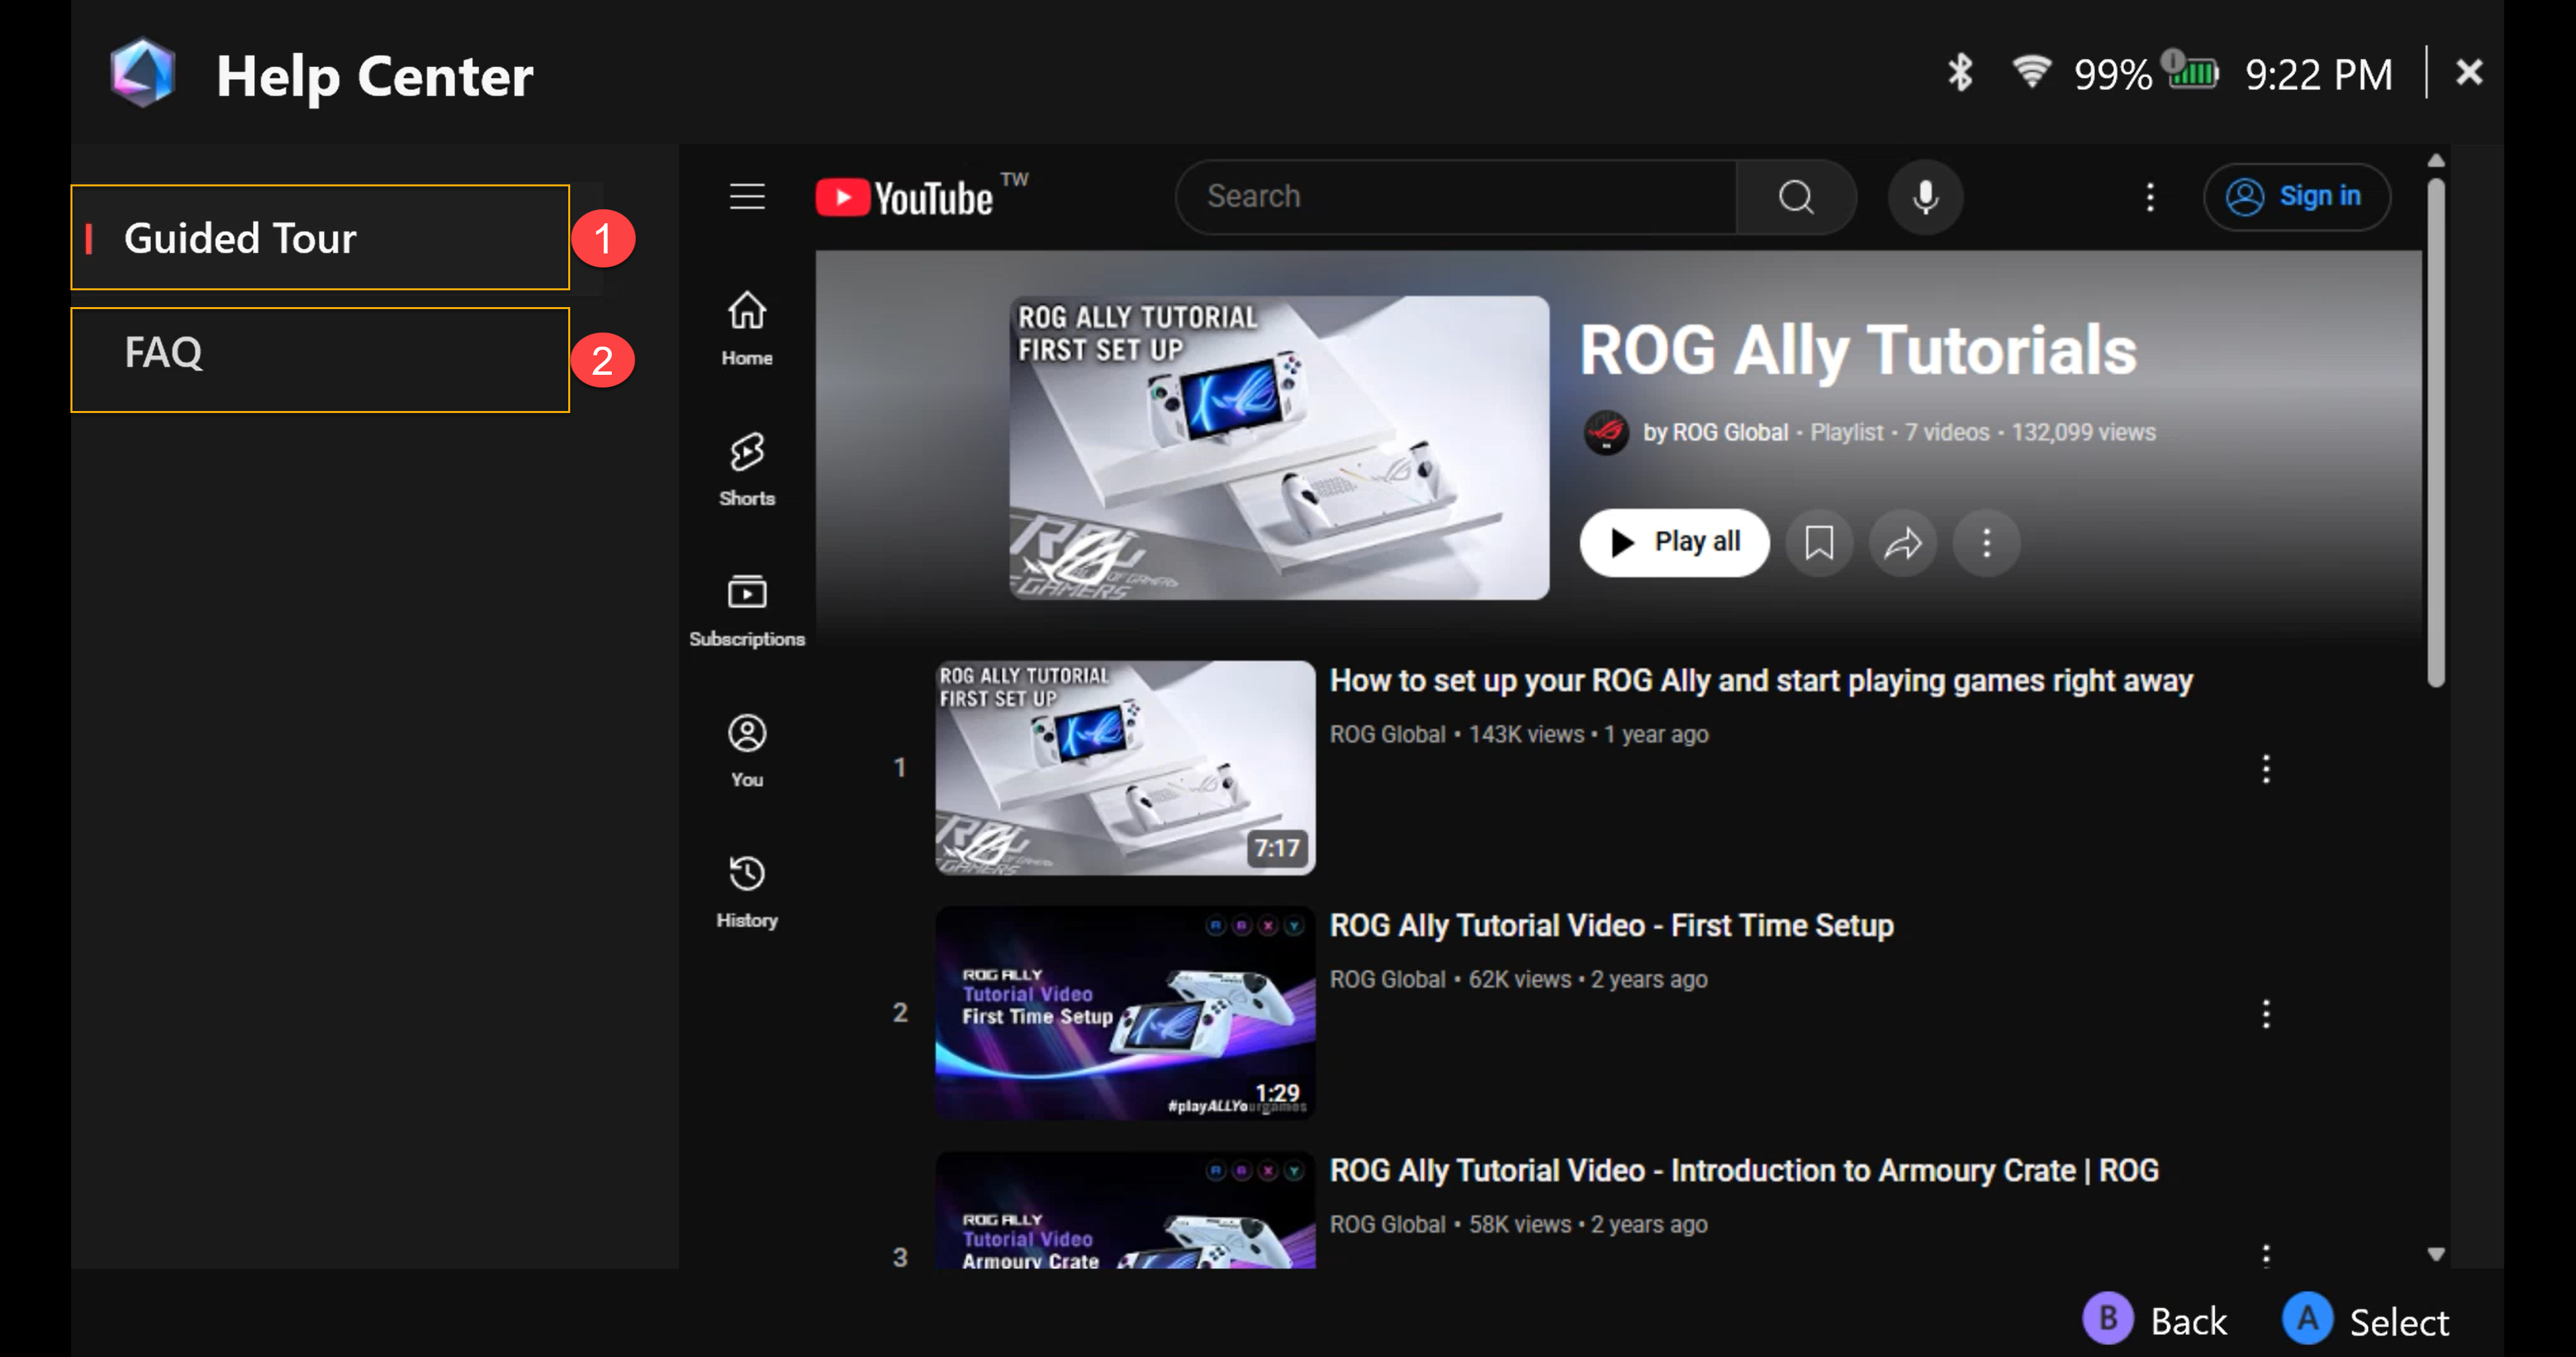Open options menu for first video
The width and height of the screenshot is (2576, 1357).
pos(2265,768)
